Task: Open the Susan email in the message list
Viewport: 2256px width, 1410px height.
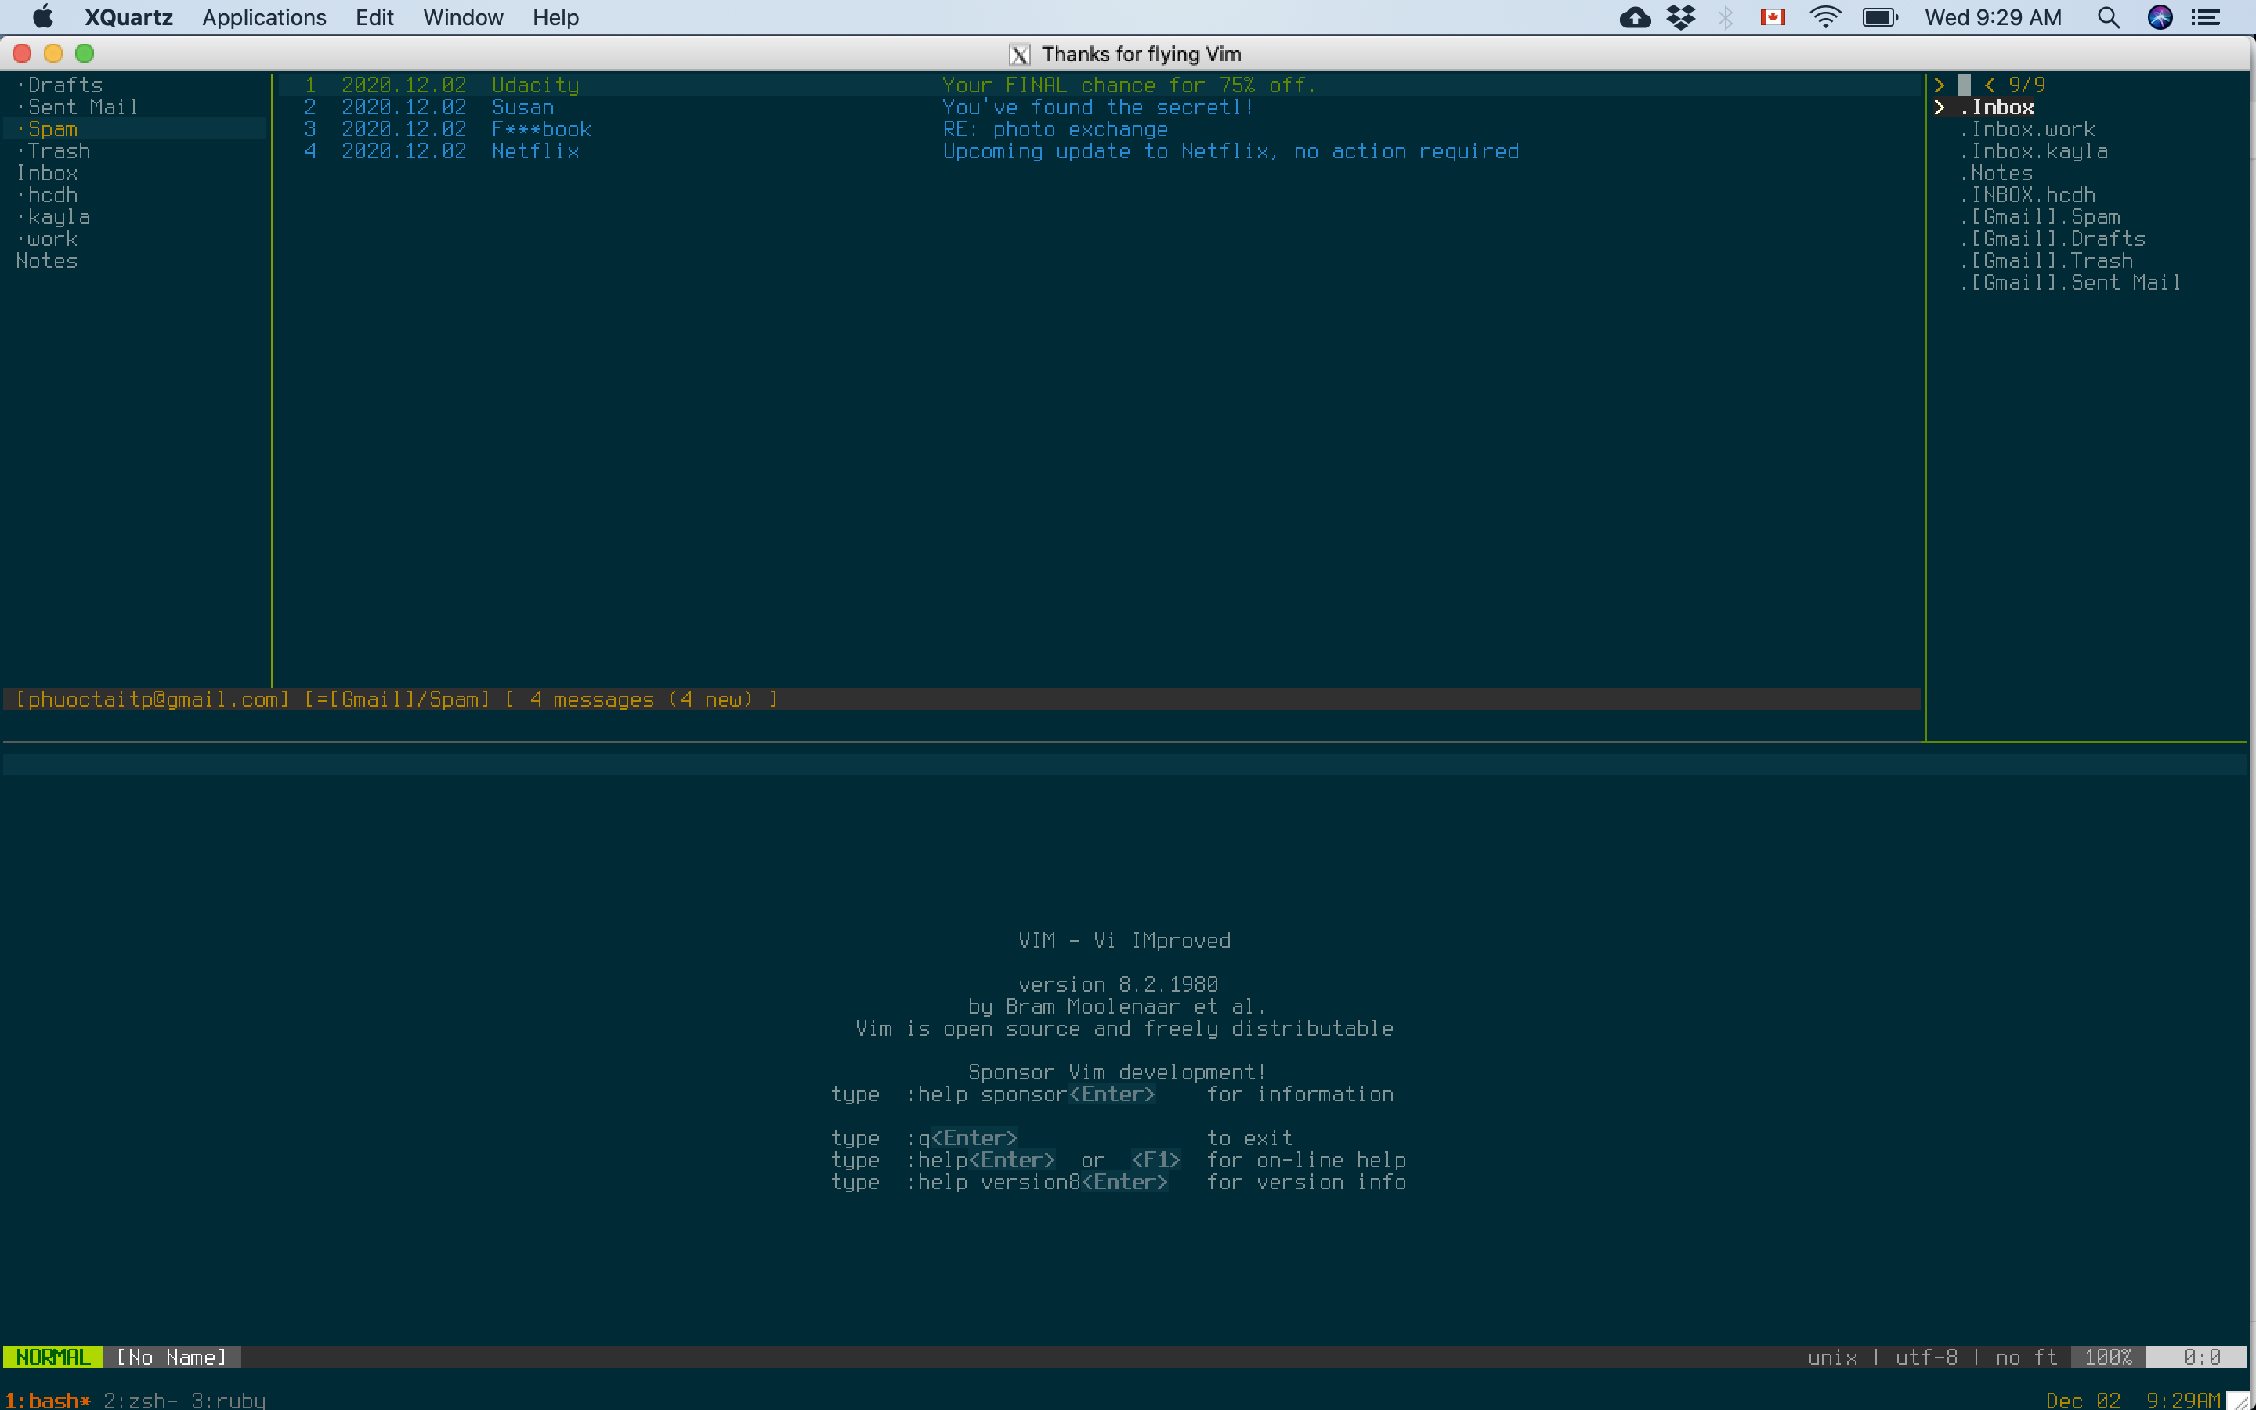Action: [523, 107]
